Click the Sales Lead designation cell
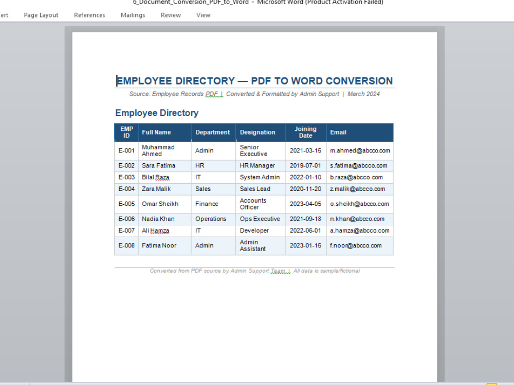The image size is (514, 385). [x=261, y=189]
